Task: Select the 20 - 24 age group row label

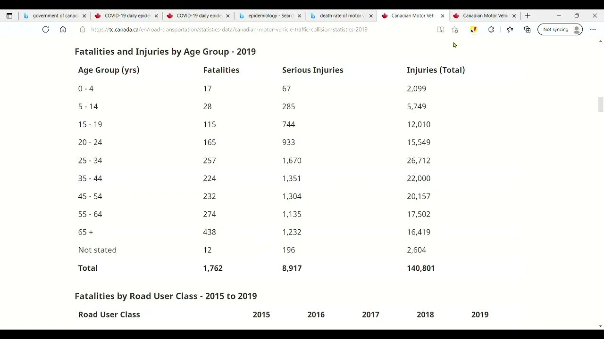Action: pyautogui.click(x=90, y=142)
